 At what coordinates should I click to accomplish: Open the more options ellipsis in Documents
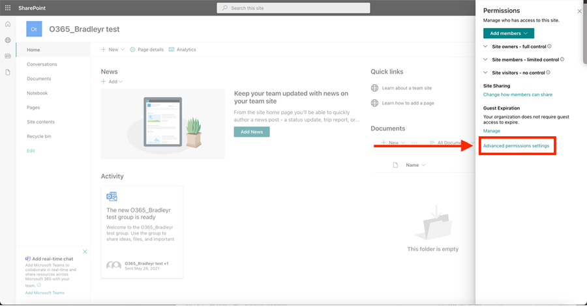pos(414,143)
